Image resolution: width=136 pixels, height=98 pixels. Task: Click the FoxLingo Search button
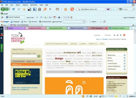point(93,22)
